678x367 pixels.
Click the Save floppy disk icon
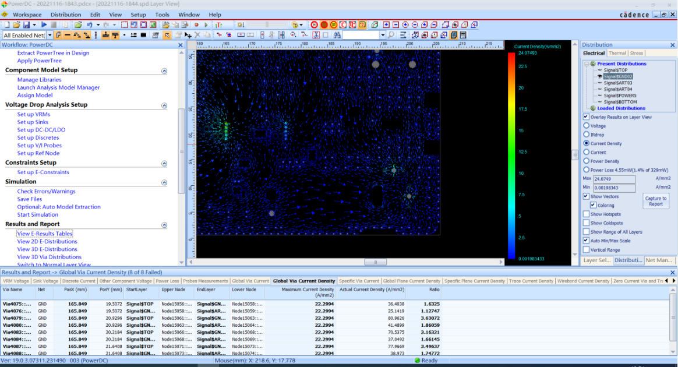26,24
